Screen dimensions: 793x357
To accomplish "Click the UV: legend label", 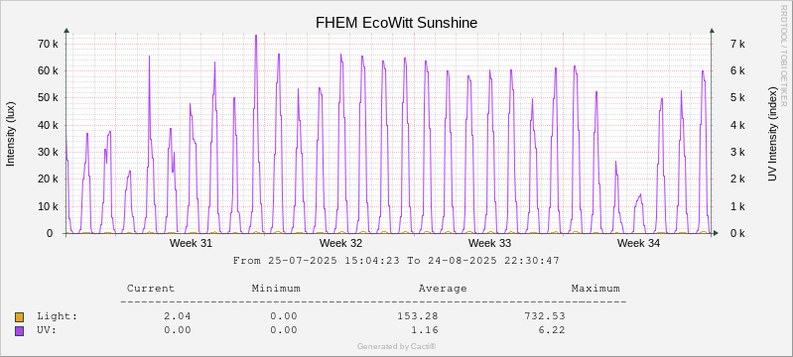I will (x=47, y=330).
